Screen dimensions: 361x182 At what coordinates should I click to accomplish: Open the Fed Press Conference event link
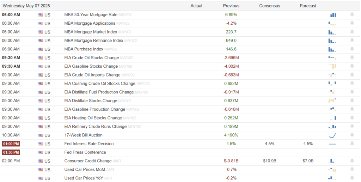pyautogui.click(x=85, y=152)
